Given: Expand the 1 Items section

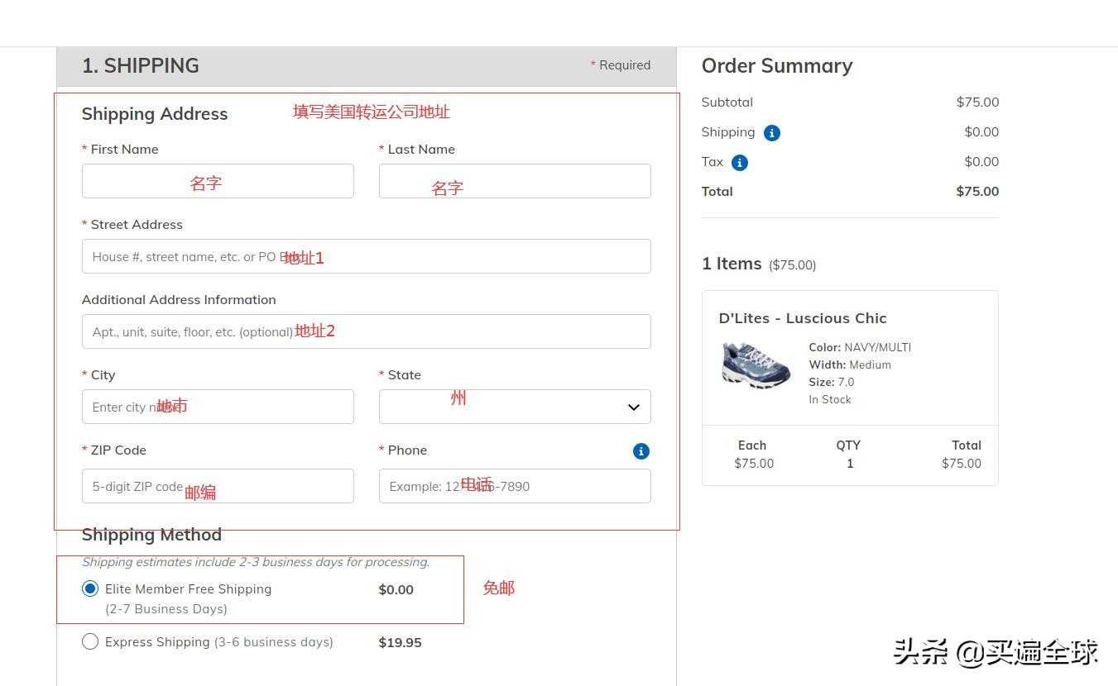Looking at the screenshot, I should (732, 263).
